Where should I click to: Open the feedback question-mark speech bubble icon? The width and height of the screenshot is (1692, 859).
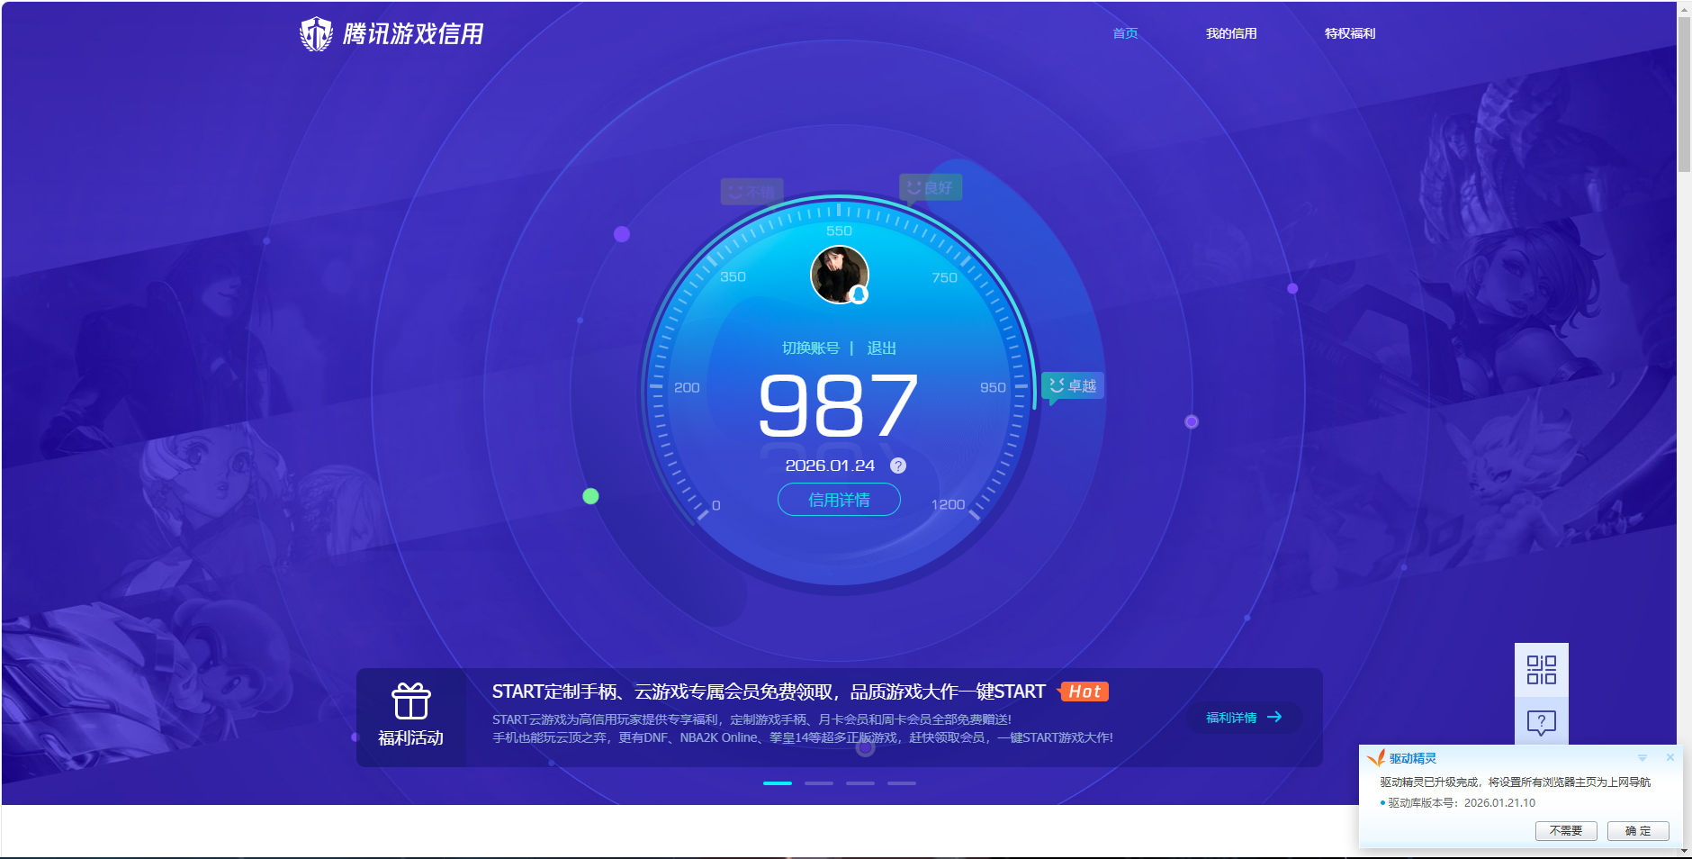pyautogui.click(x=1540, y=721)
